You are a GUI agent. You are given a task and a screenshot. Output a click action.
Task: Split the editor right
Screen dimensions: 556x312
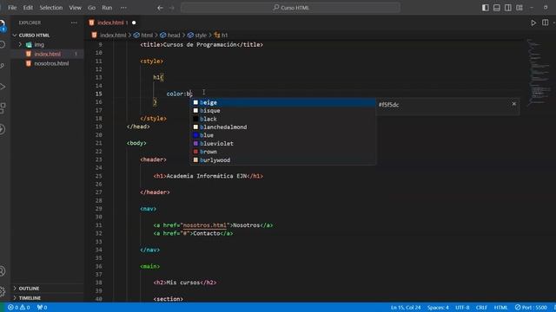(x=546, y=23)
